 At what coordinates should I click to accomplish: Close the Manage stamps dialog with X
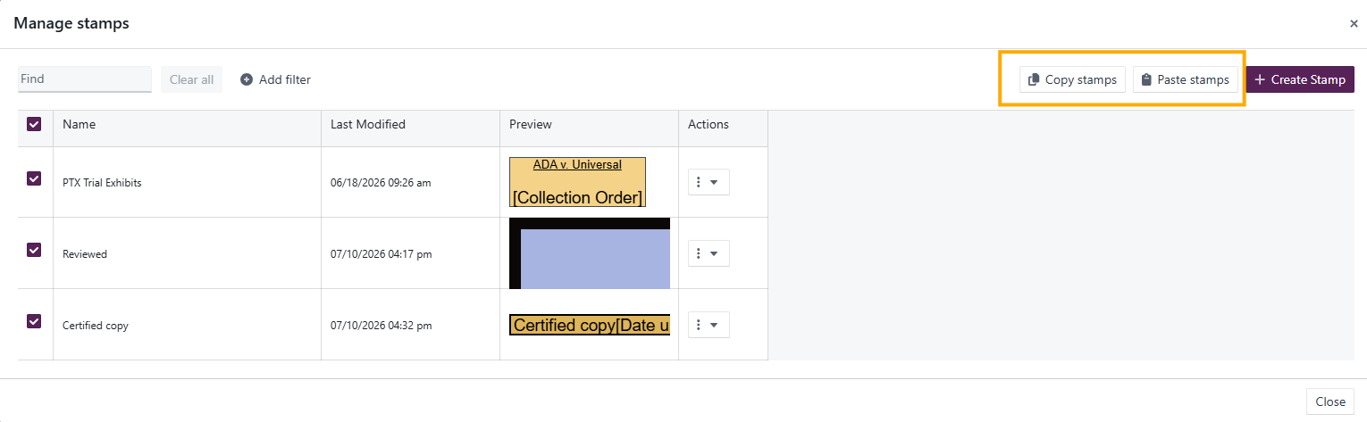coord(1354,24)
